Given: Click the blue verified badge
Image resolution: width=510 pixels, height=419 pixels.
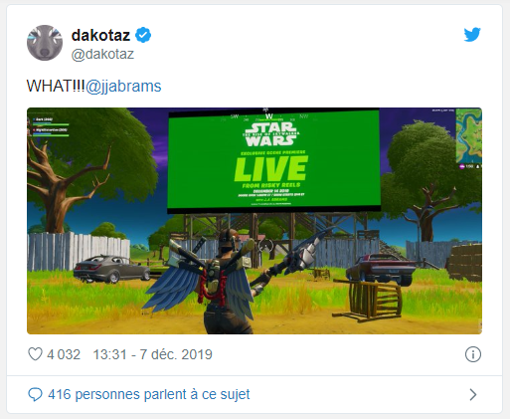Looking at the screenshot, I should click(143, 35).
